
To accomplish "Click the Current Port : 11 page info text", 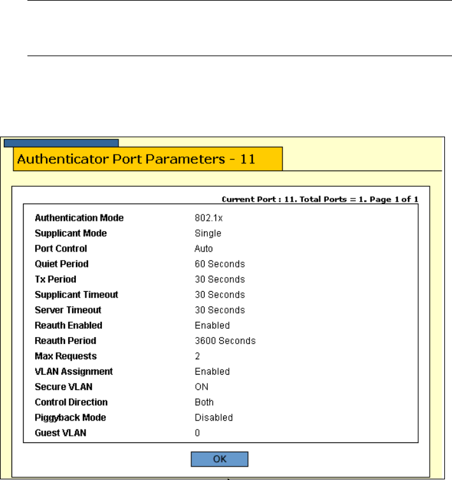I will [320, 199].
